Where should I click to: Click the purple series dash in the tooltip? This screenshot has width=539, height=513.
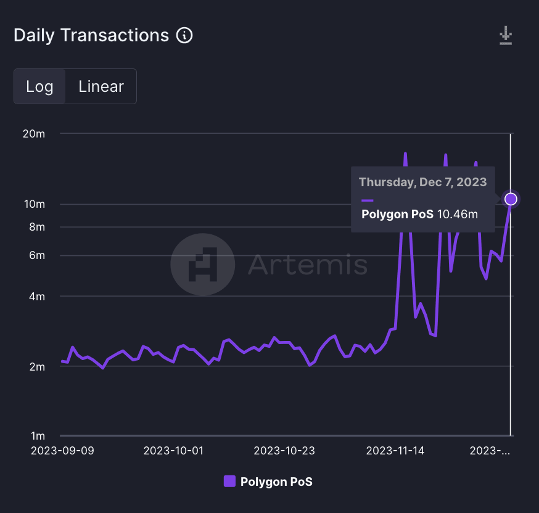368,200
